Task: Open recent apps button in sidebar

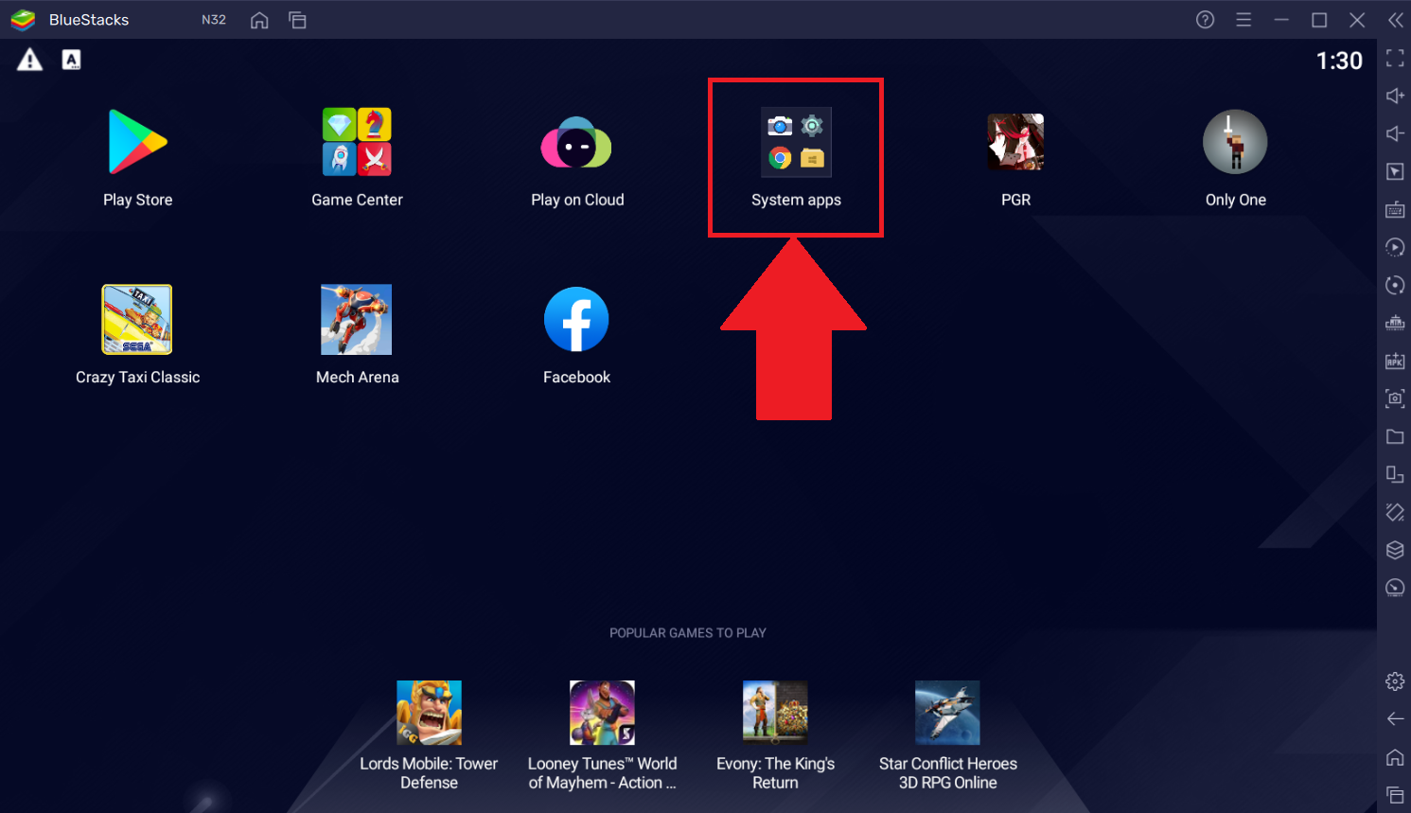Action: click(1395, 795)
